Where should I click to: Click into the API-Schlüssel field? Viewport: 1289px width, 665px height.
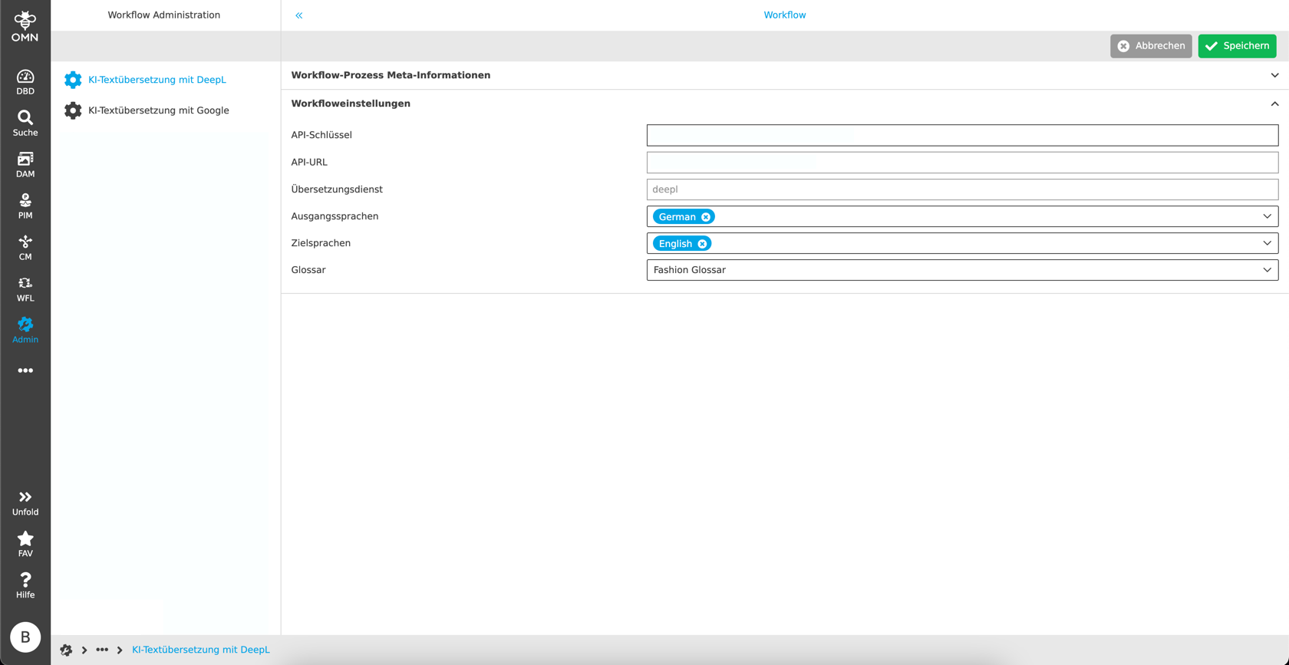click(x=961, y=135)
